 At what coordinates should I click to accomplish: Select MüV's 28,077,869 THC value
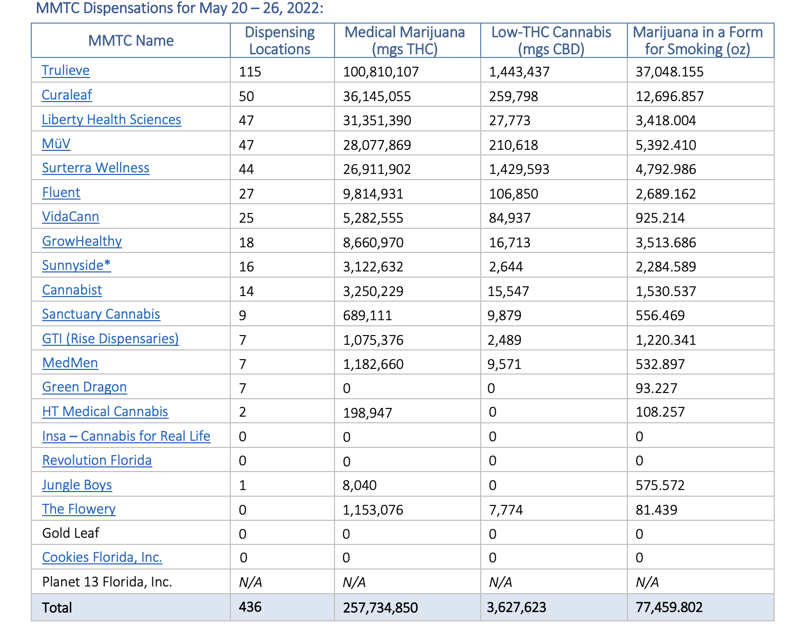coord(377,145)
